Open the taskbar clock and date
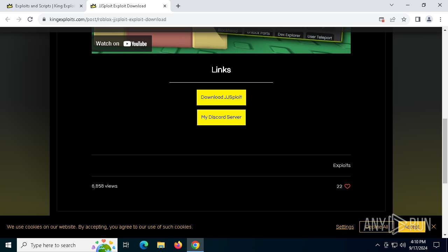 coord(418,245)
